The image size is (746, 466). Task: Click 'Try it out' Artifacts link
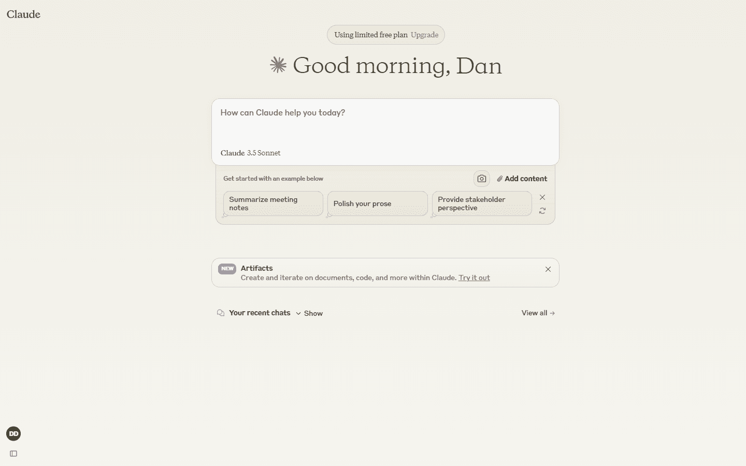(x=474, y=278)
